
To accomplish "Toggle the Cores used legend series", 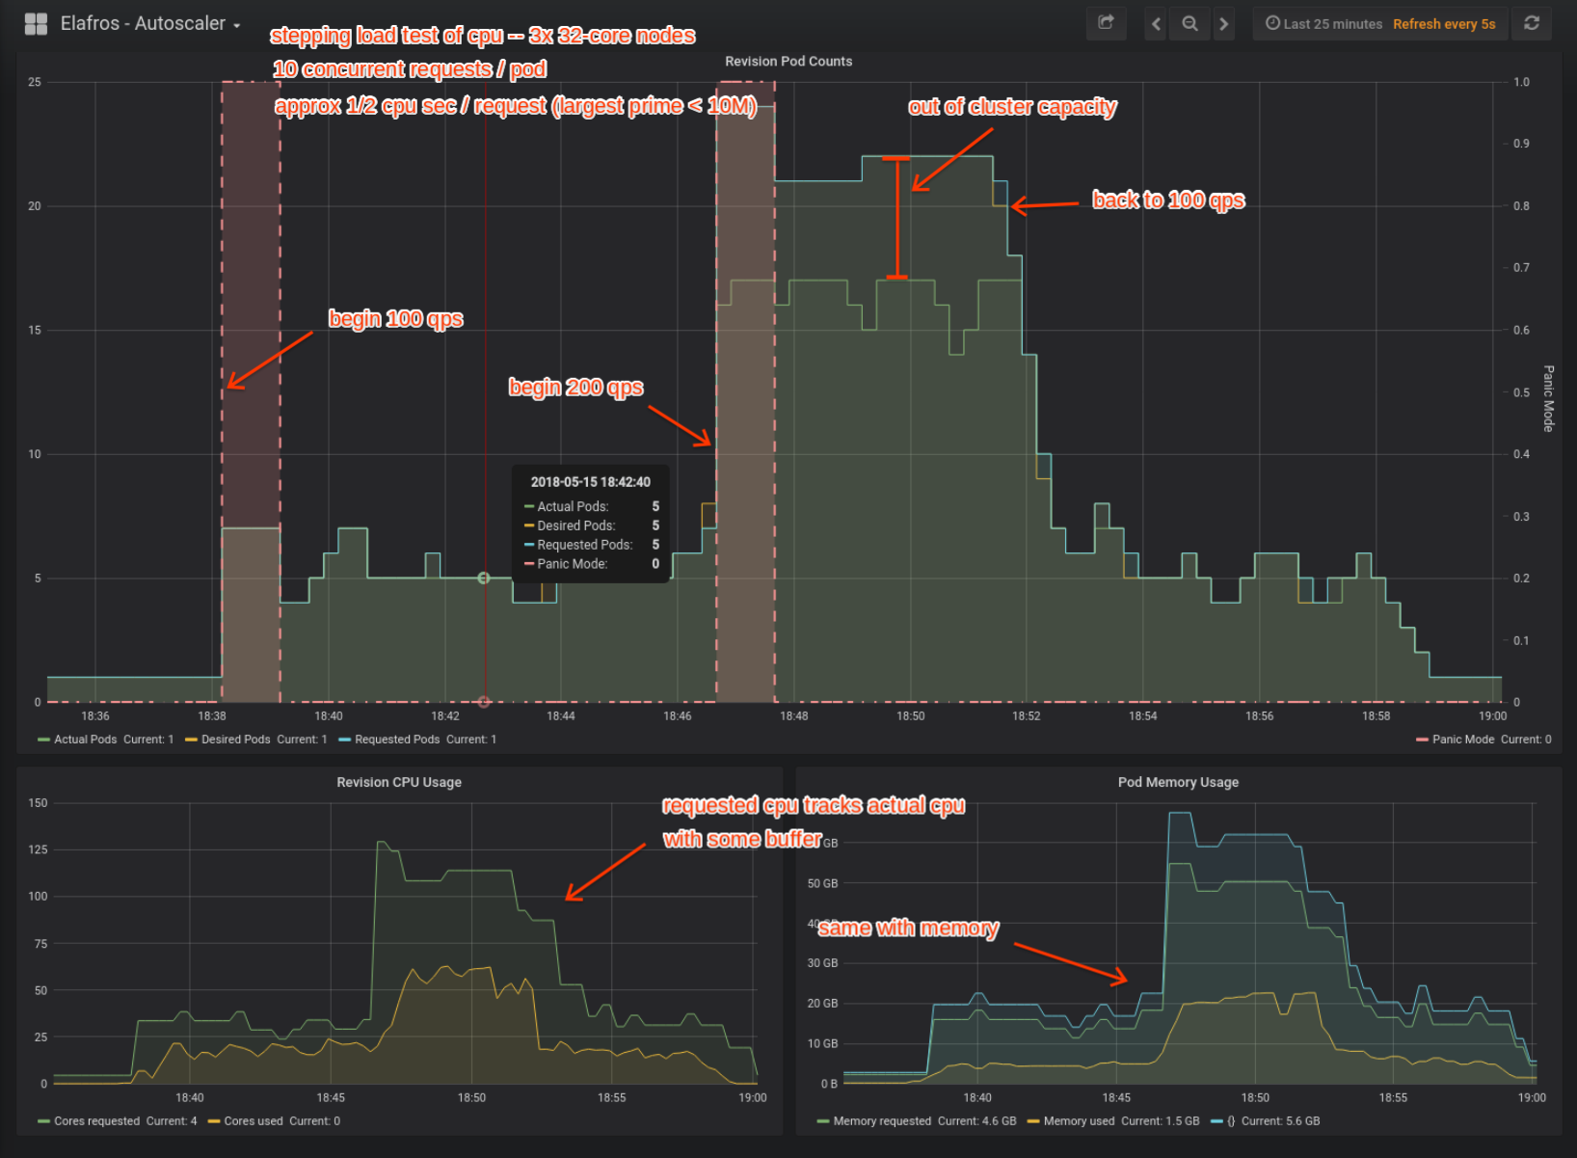I will coord(254,1121).
